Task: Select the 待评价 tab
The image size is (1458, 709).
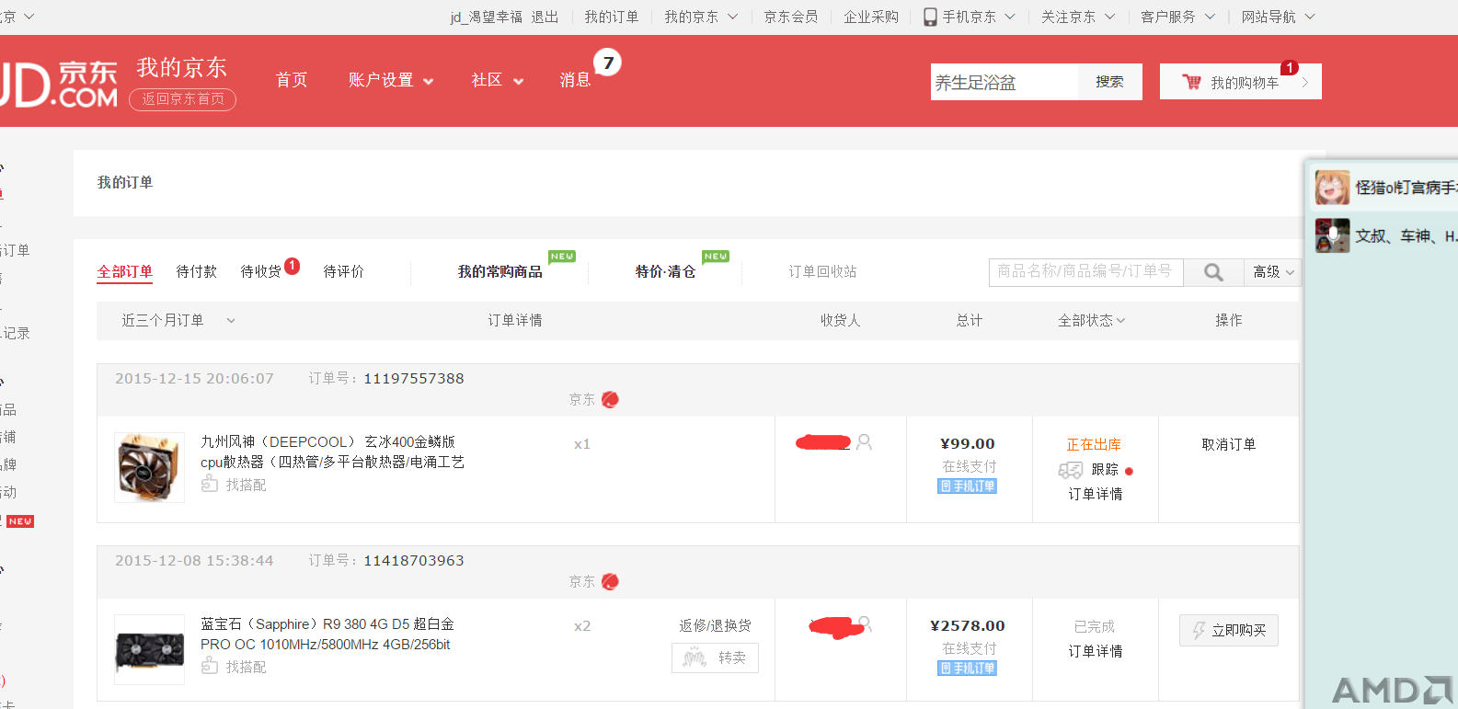Action: point(344,271)
